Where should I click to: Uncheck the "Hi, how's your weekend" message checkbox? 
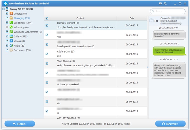coord(47,82)
